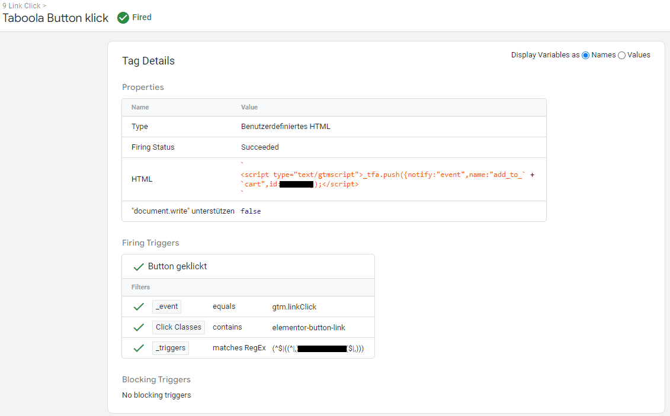
Task: Open the Button geklickt trigger
Action: point(177,266)
